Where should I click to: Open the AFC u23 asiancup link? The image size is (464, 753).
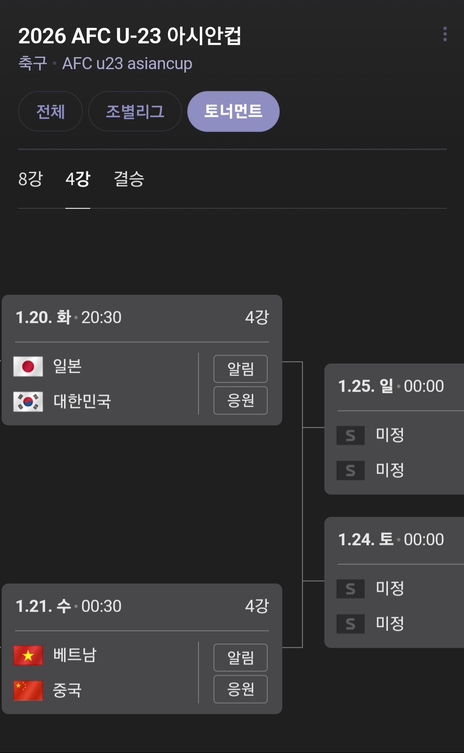[127, 64]
